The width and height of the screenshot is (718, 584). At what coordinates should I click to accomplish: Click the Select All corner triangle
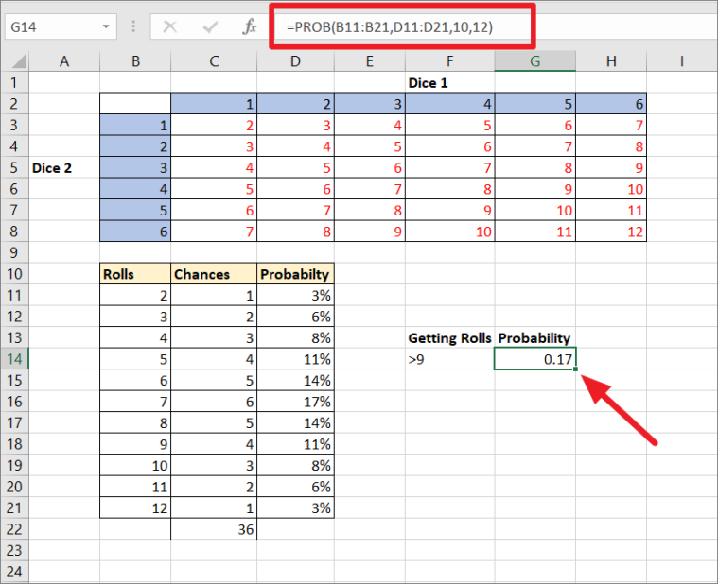point(18,60)
